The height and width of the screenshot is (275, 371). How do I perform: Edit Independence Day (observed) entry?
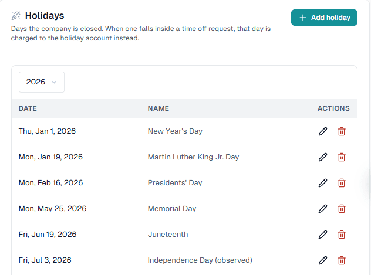(323, 260)
